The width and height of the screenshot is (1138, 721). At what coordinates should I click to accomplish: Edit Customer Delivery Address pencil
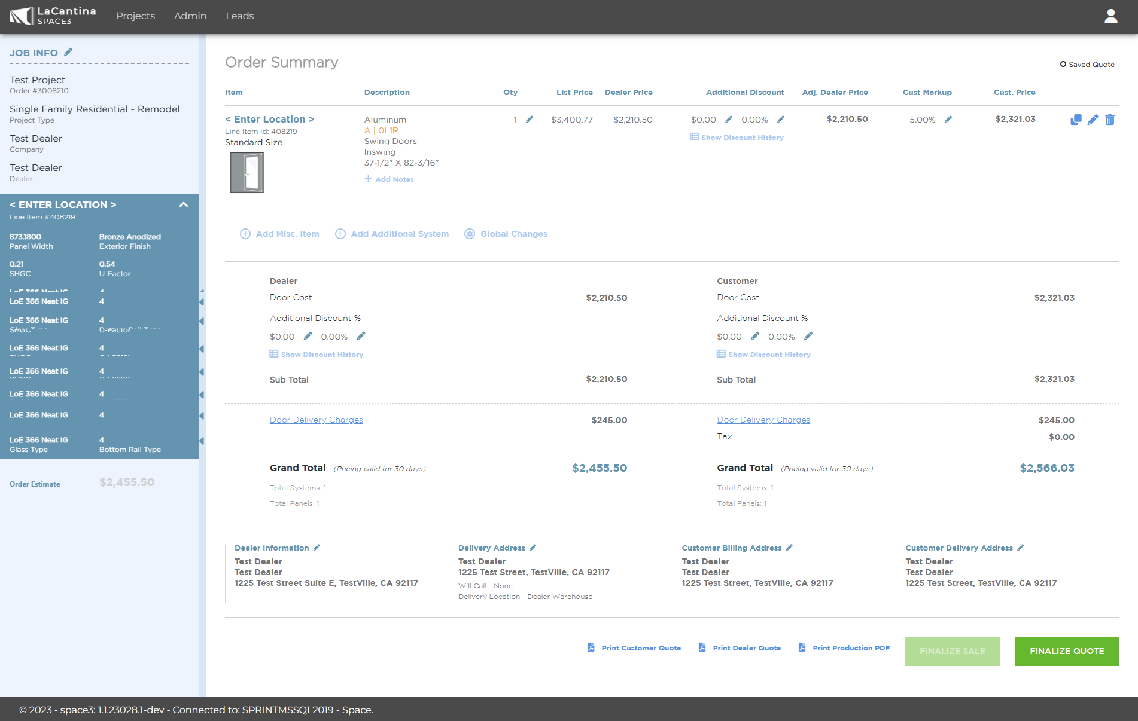coord(1020,547)
